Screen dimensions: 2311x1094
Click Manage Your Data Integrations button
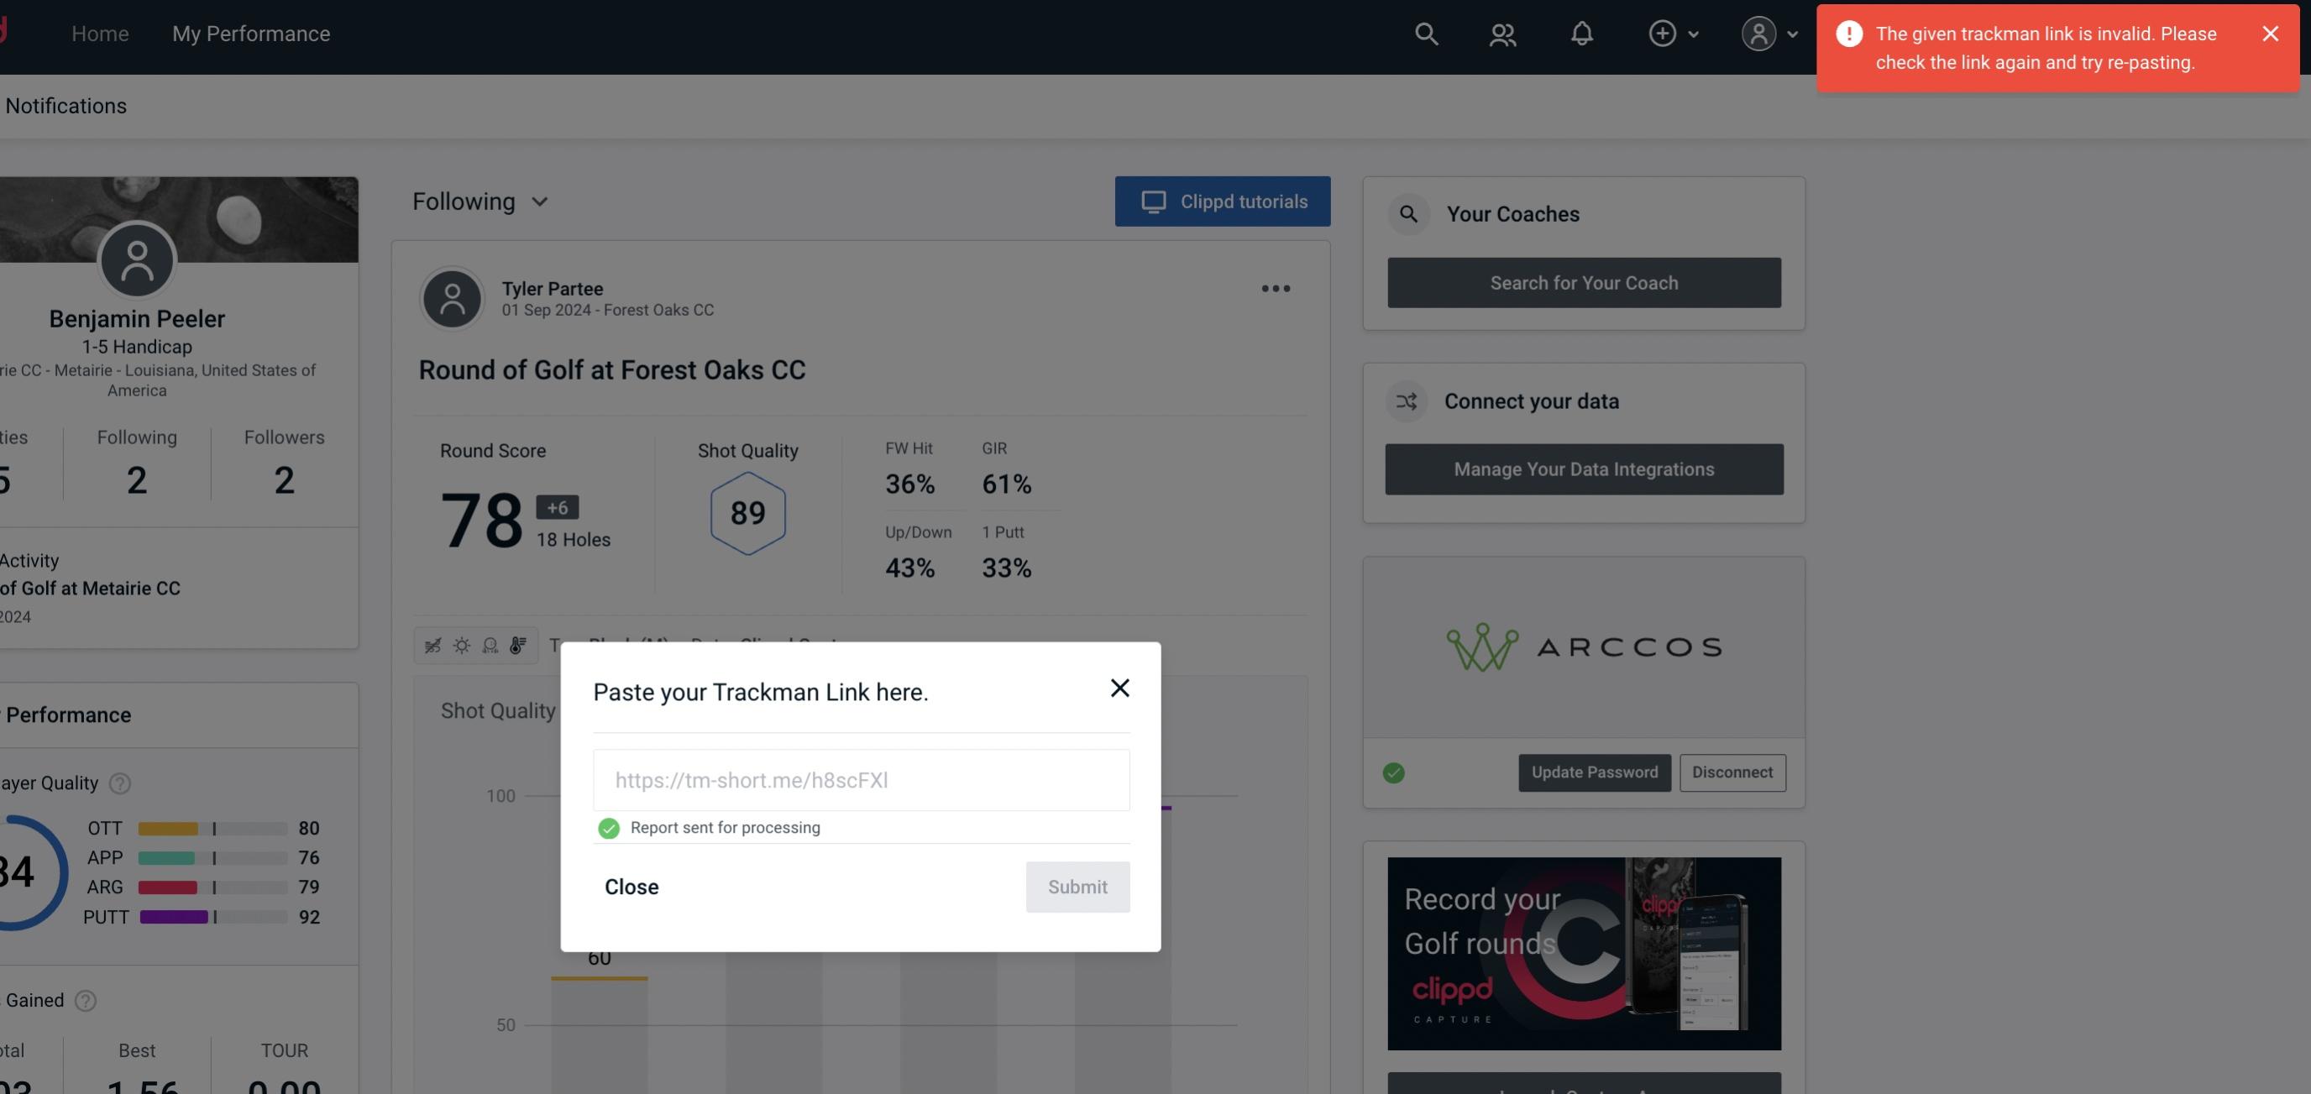click(x=1585, y=468)
